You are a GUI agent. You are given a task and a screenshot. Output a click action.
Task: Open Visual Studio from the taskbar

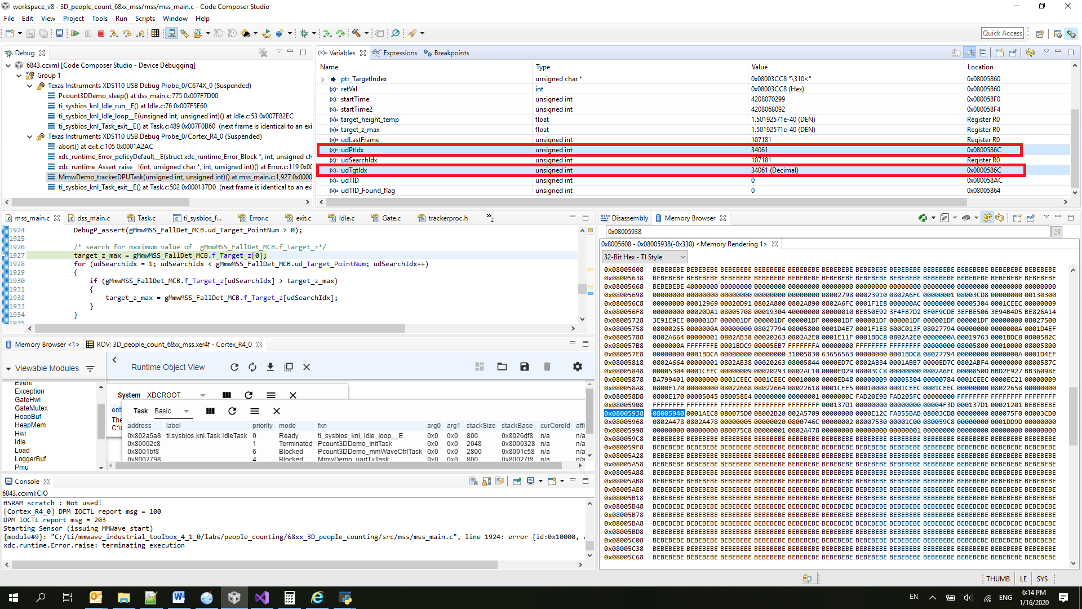tap(262, 598)
